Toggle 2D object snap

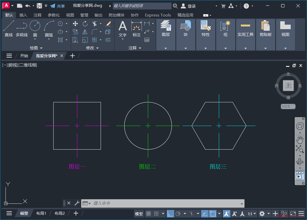[x=213, y=213]
